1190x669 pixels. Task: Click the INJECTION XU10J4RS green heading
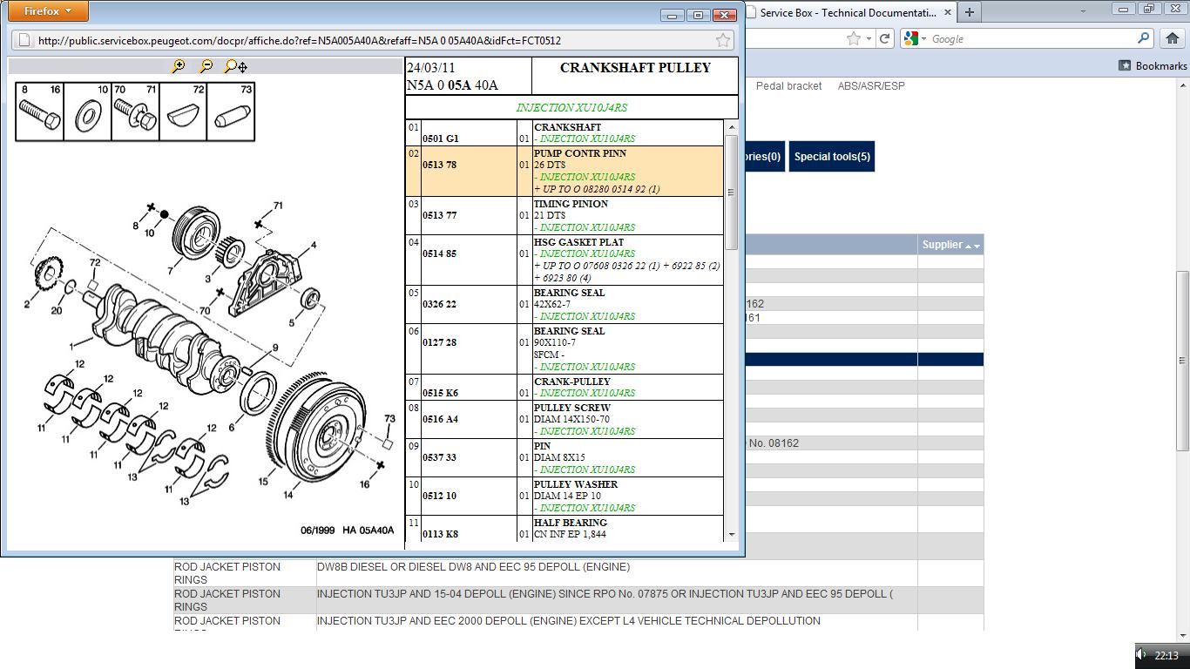[x=571, y=108]
